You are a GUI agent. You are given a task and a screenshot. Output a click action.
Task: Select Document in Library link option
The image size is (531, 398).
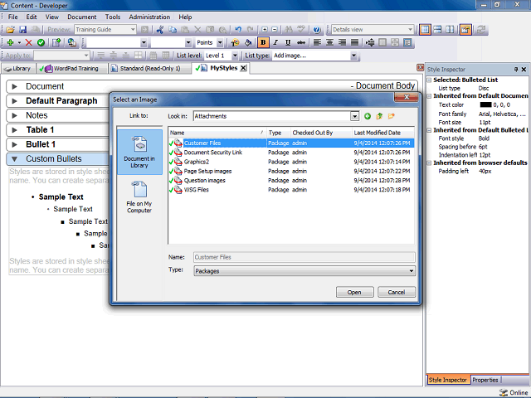(x=139, y=152)
